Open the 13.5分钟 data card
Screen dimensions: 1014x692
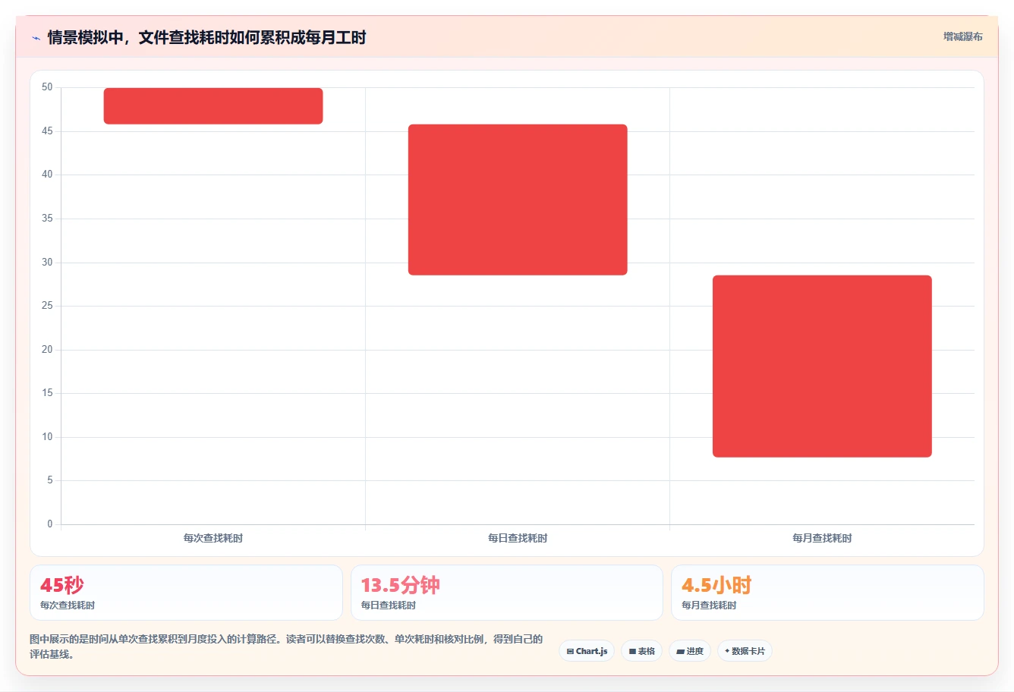click(507, 593)
